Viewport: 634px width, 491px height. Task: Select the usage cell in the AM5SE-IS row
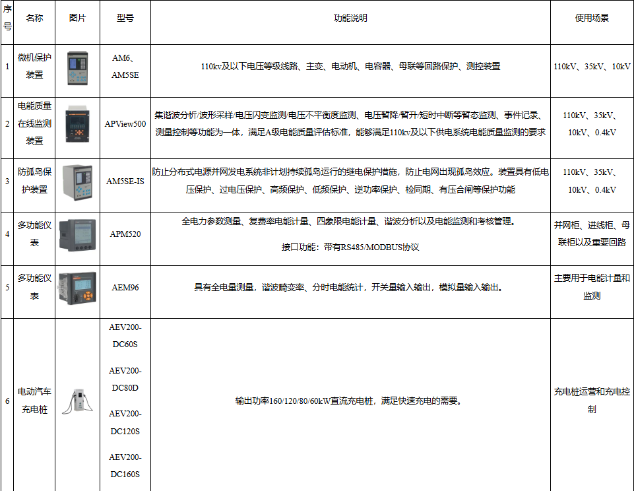[x=592, y=181]
